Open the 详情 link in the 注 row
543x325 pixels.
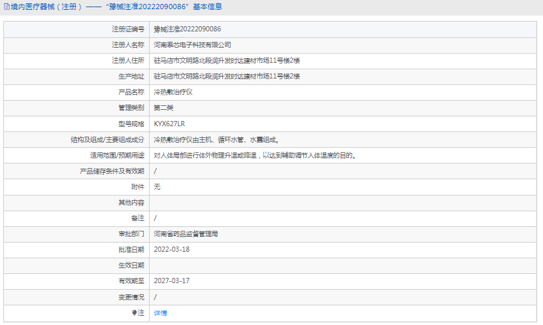160,313
